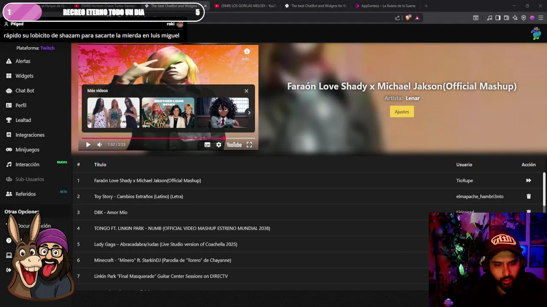Open Alertas via its bell icon
The width and height of the screenshot is (547, 307).
point(9,61)
